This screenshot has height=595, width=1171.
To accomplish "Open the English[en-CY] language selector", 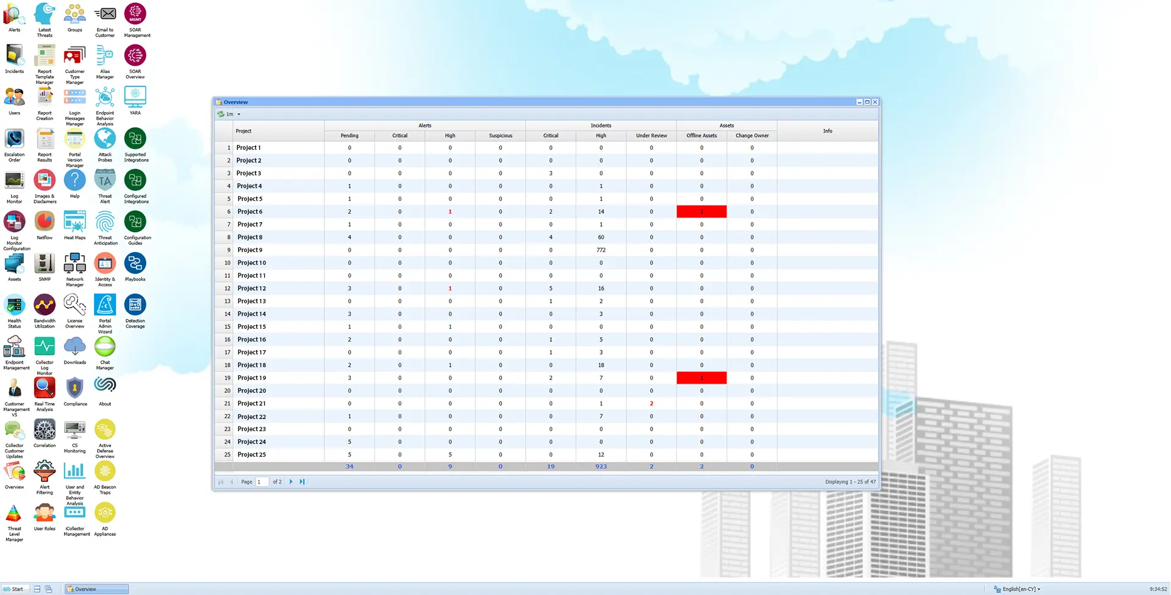I will [x=1019, y=589].
